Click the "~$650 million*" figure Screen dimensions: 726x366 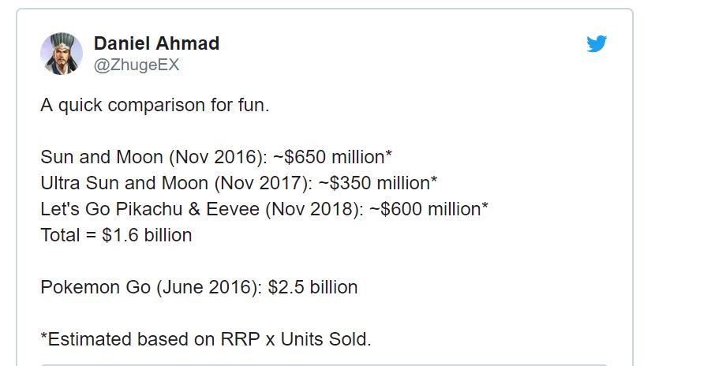322,156
